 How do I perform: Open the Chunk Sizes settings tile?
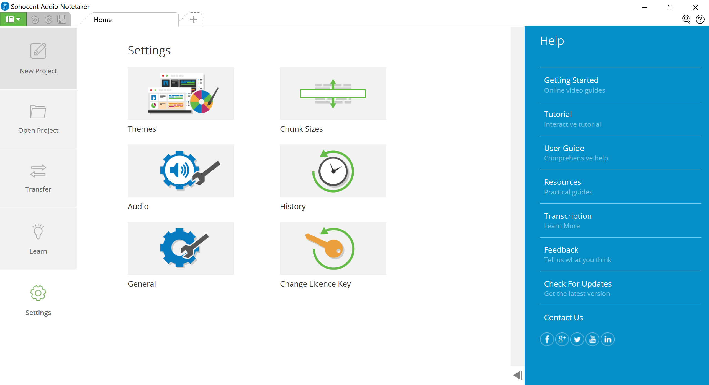coord(333,93)
